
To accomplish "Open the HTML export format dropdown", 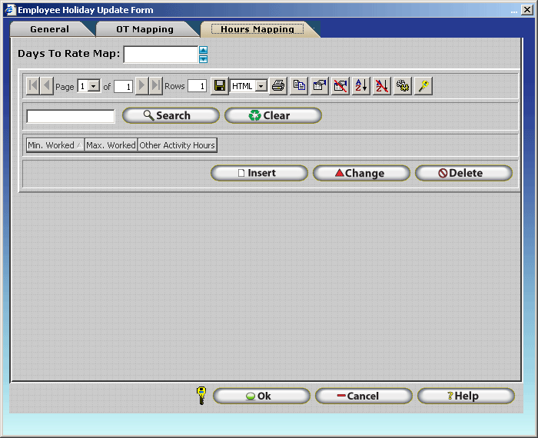I will [261, 86].
